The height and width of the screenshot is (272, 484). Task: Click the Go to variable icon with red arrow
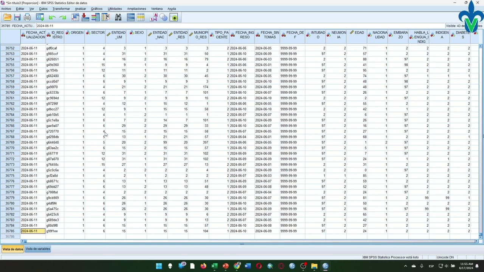(85, 17)
